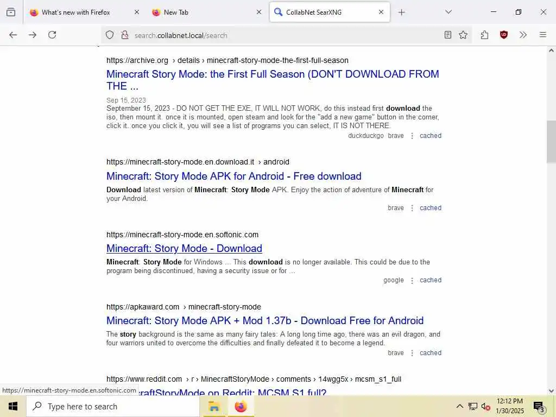Click the Type here to search box
Image resolution: width=556 pixels, height=417 pixels.
click(113, 406)
